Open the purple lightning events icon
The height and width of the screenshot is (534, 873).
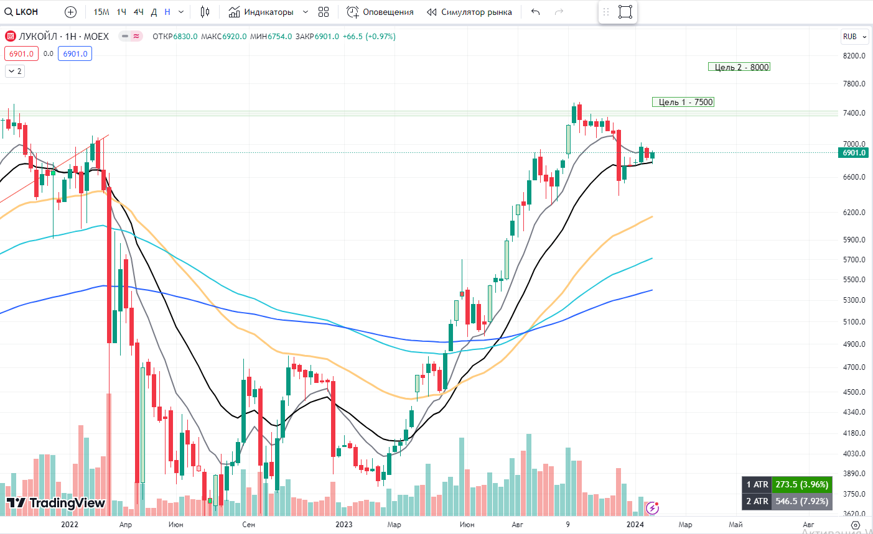pos(652,509)
